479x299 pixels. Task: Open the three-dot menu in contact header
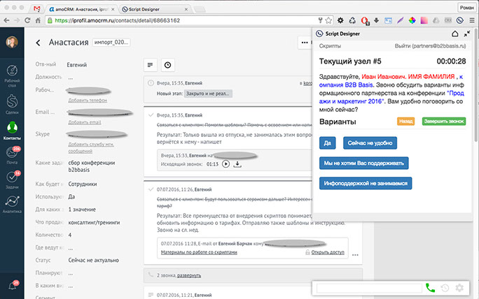(x=304, y=43)
